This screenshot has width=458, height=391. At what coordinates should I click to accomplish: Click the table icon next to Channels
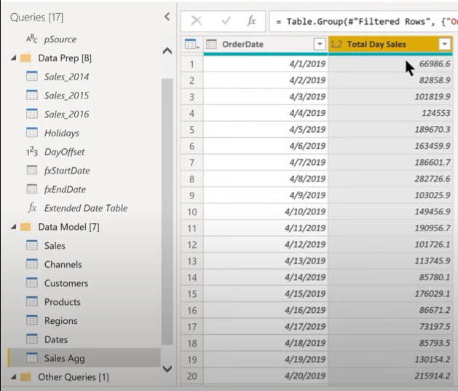32,264
